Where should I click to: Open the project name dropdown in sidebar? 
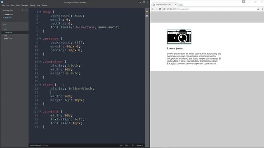click(5, 25)
